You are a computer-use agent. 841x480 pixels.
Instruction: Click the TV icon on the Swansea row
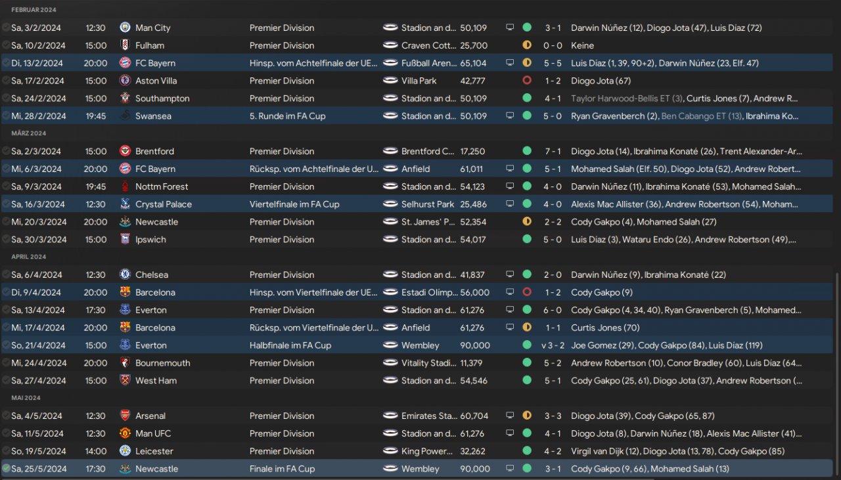510,116
